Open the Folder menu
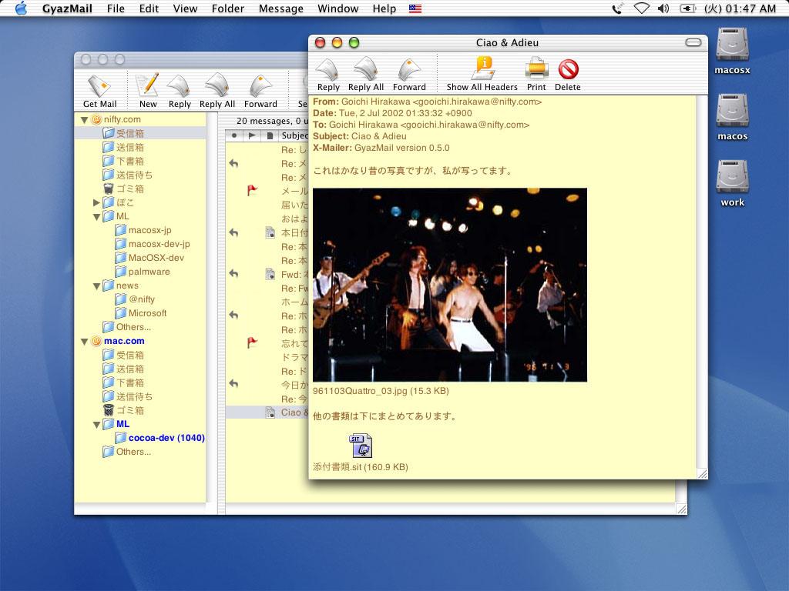This screenshot has width=789, height=591. click(x=228, y=8)
